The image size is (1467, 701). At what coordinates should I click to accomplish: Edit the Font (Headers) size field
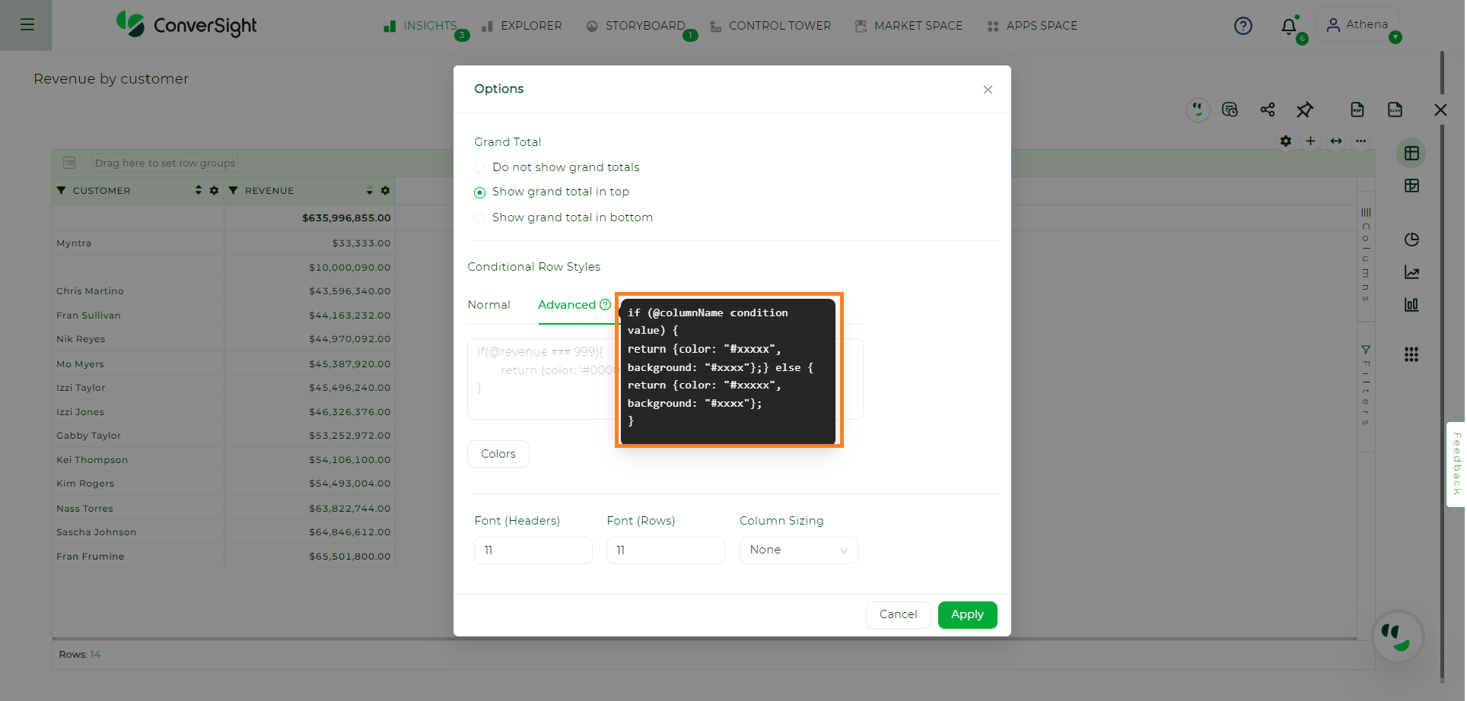click(533, 550)
